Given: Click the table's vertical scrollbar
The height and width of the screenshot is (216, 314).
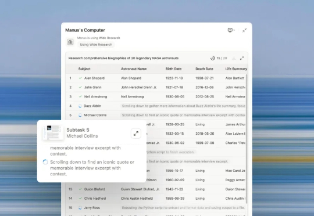Looking at the screenshot, I should tap(247, 138).
